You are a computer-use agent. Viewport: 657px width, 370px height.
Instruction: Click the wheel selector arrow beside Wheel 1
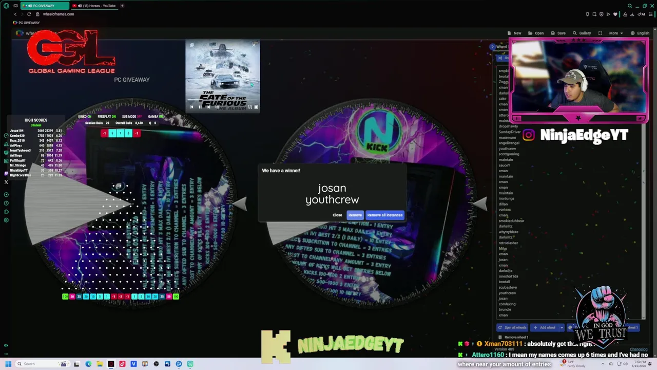(x=492, y=47)
